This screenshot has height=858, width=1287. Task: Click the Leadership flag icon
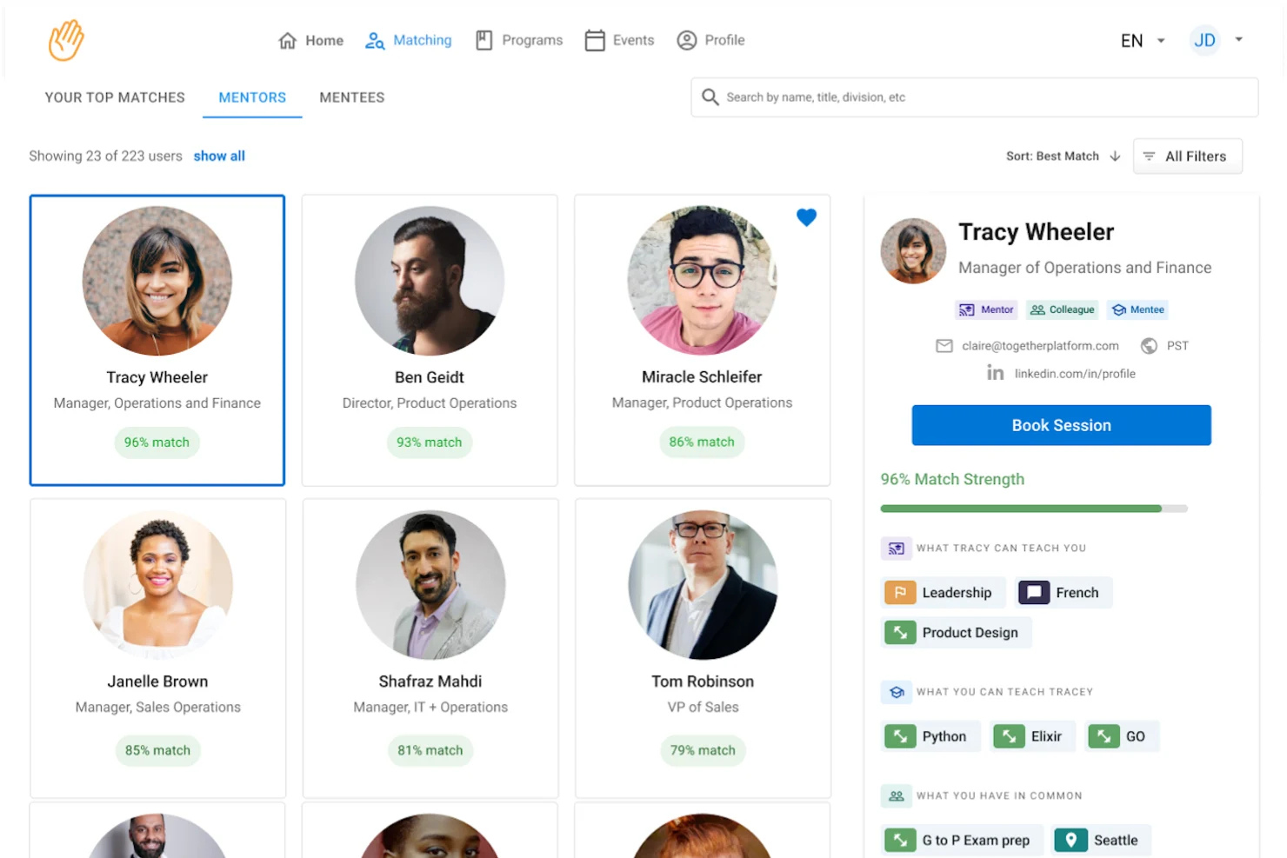pos(900,593)
